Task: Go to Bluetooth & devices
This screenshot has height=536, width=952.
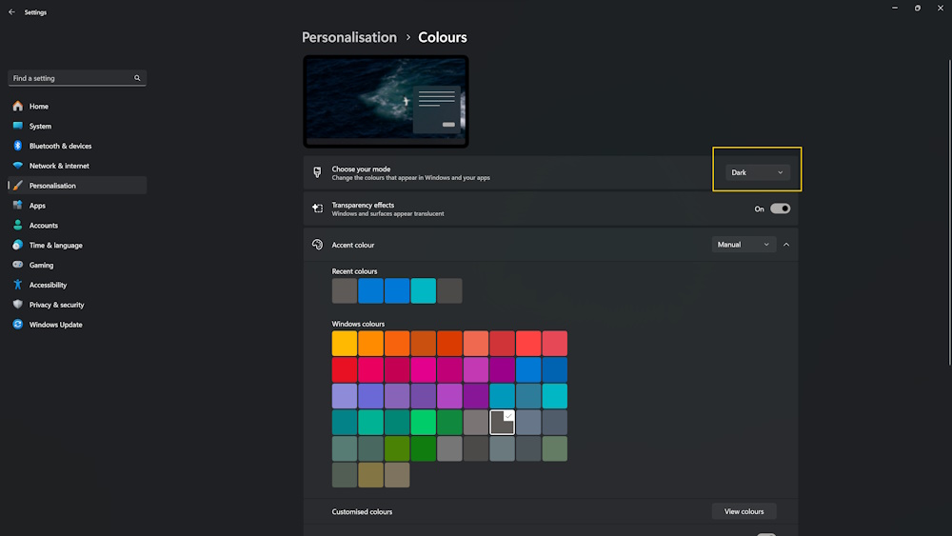Action: pos(77,146)
